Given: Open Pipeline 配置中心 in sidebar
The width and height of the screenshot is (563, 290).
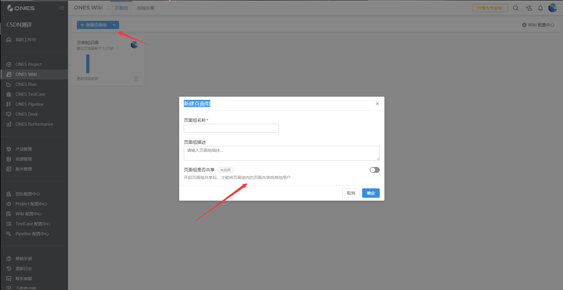Looking at the screenshot, I should [x=34, y=234].
